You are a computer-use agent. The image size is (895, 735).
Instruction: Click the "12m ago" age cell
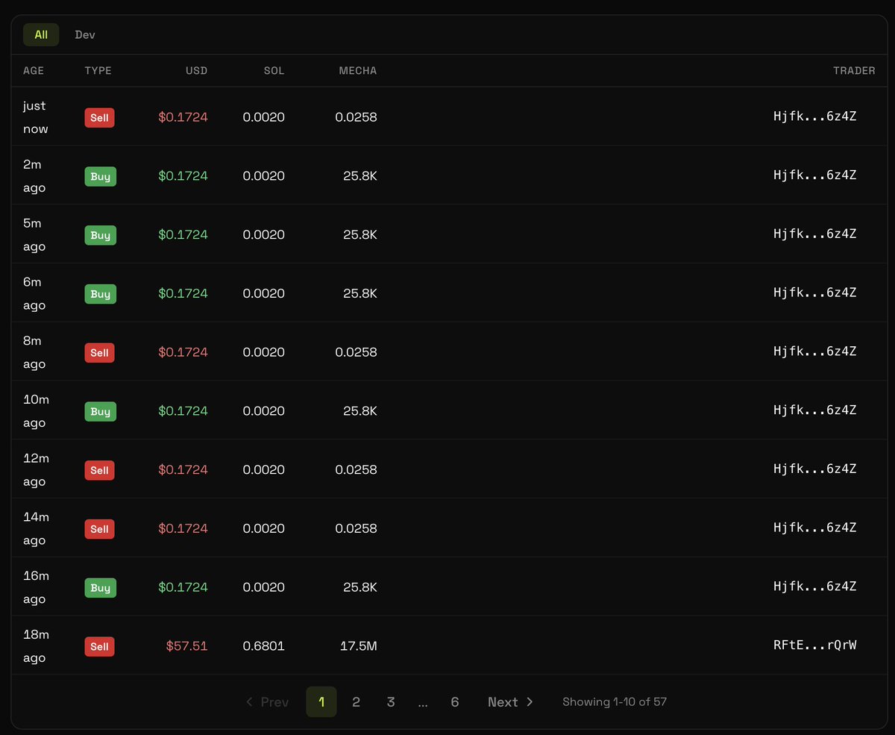tap(36, 470)
